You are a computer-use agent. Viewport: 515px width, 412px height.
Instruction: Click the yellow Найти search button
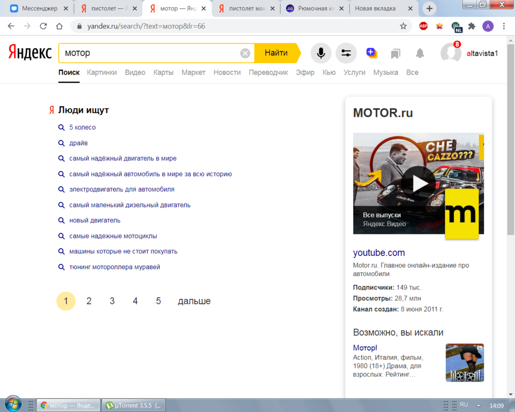click(x=276, y=53)
